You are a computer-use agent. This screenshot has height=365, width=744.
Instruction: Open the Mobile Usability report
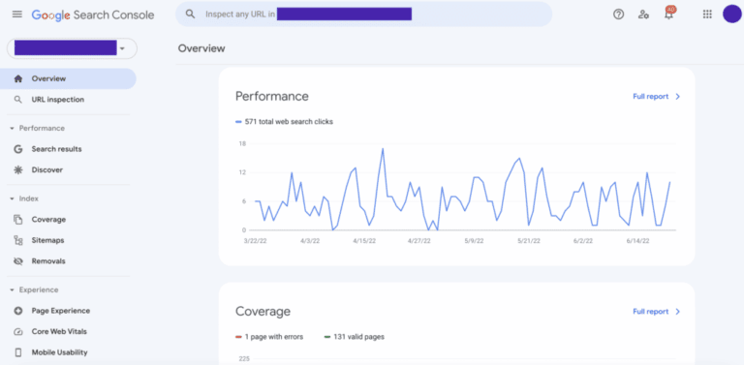[x=68, y=352]
